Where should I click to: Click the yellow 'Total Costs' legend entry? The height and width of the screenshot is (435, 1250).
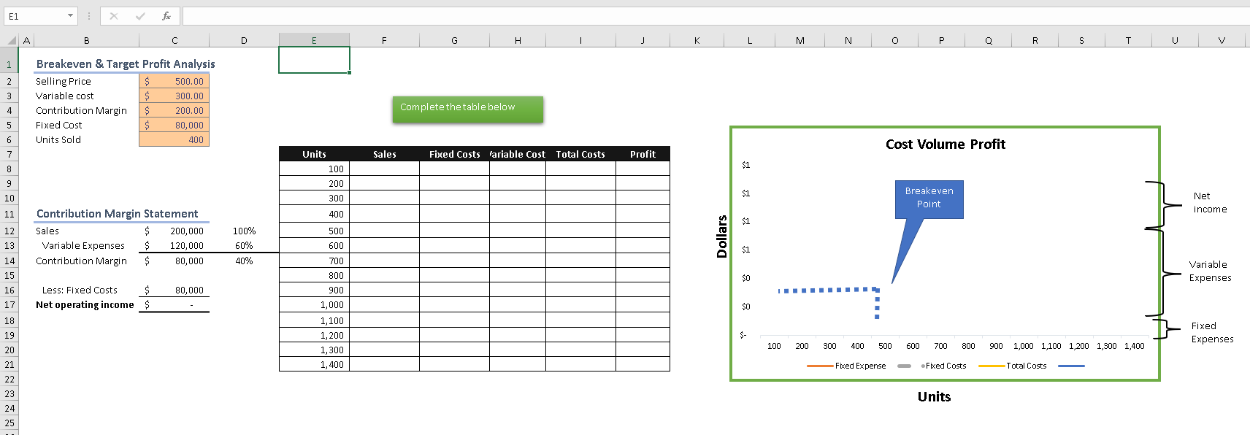click(1013, 366)
